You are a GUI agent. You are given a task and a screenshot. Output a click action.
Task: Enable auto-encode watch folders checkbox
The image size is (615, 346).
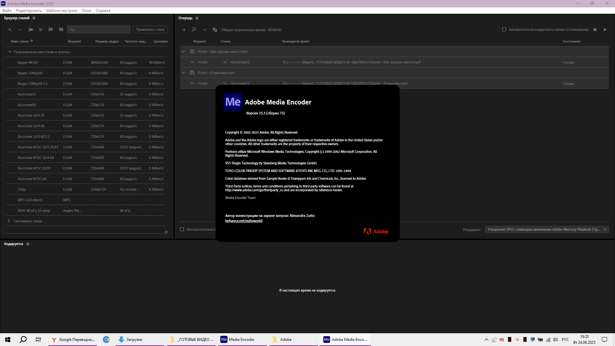(504, 29)
